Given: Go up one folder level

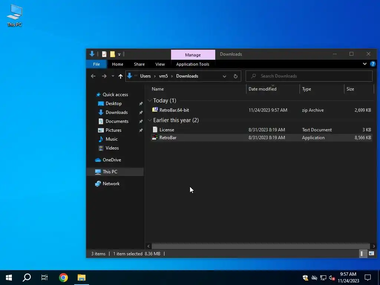Looking at the screenshot, I should [121, 76].
